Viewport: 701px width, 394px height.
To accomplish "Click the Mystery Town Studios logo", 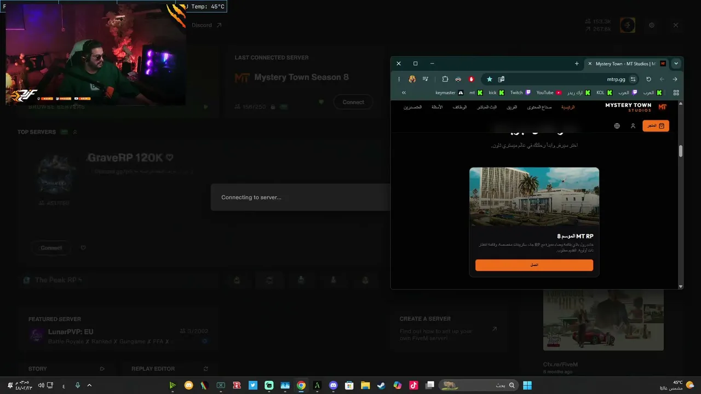I will [636, 107].
